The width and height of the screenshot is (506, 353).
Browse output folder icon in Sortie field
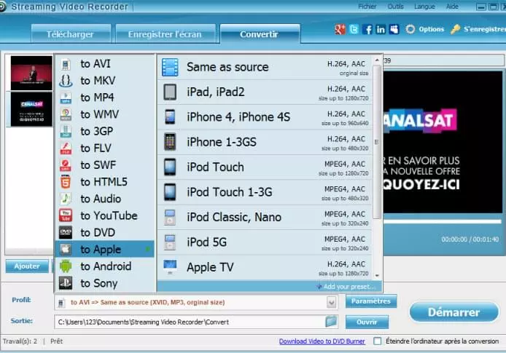pyautogui.click(x=331, y=322)
